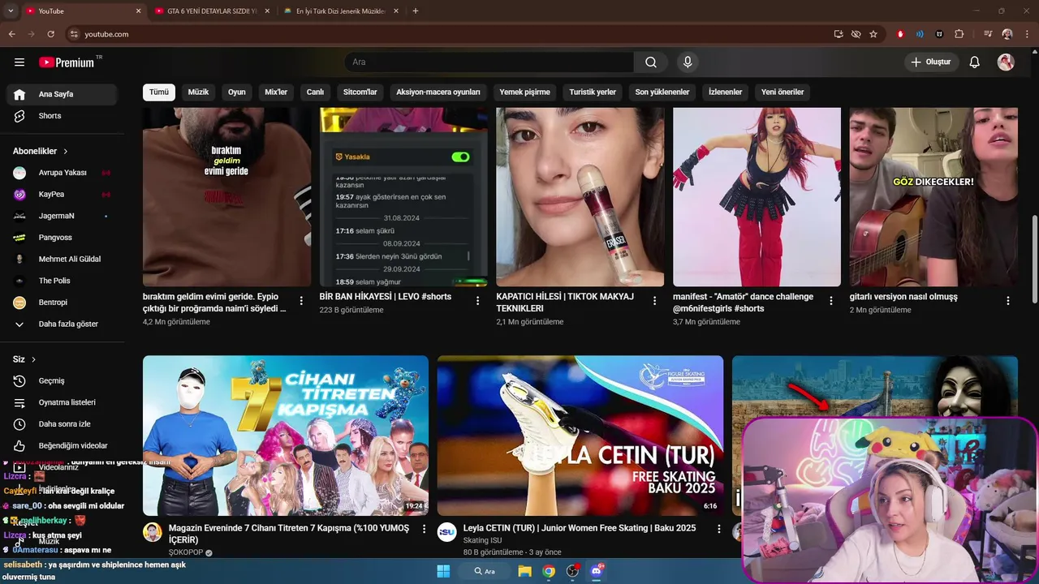Open Shorts in the sidebar
1039x584 pixels.
(x=63, y=116)
